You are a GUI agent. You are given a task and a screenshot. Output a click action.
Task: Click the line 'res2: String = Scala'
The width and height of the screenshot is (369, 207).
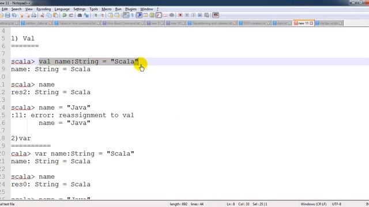(51, 92)
